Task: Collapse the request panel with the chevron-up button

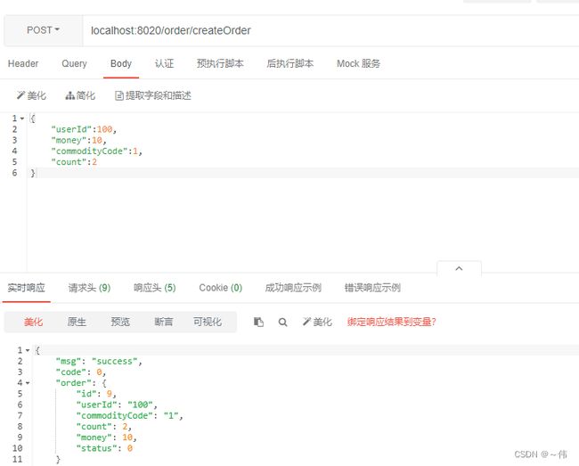Action: (459, 268)
